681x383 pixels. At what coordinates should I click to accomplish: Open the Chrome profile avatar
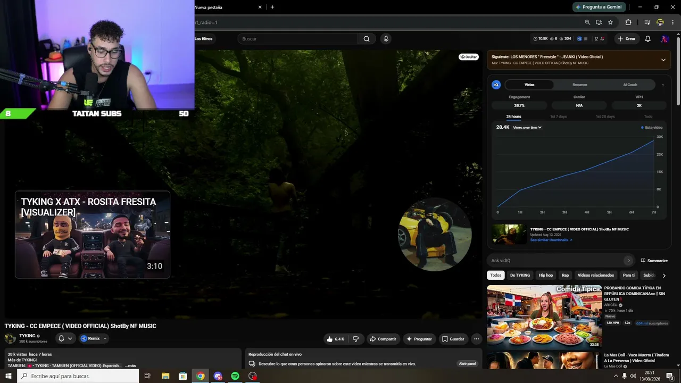click(660, 22)
